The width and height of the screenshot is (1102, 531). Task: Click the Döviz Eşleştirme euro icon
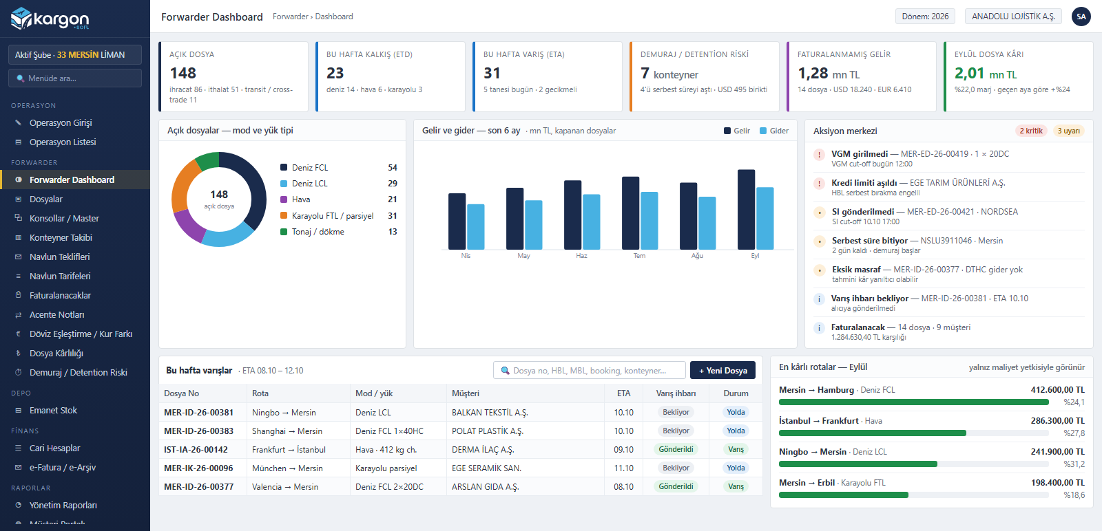[x=19, y=334]
